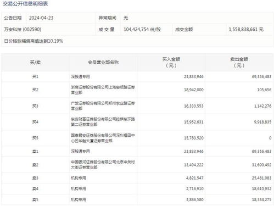Select the 卖4 row label
Image resolution: width=274 pixels, height=206 pixels.
[35, 188]
